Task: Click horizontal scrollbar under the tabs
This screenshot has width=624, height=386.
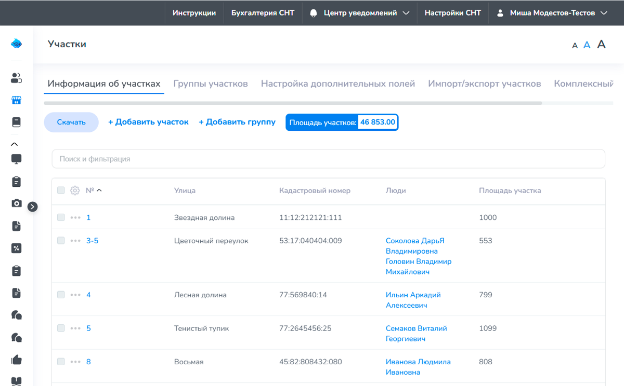Action: (293, 103)
